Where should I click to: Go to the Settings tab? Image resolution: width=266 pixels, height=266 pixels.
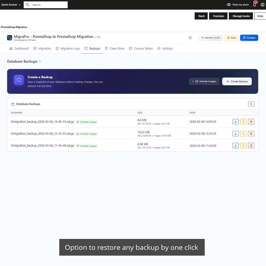pos(165,49)
